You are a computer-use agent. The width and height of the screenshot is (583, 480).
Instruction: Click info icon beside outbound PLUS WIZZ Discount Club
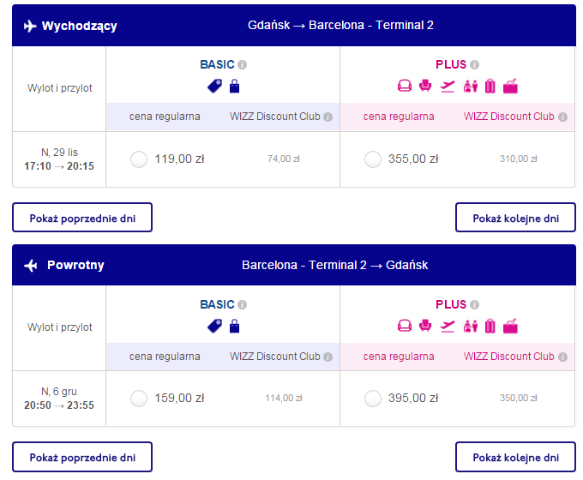point(563,117)
